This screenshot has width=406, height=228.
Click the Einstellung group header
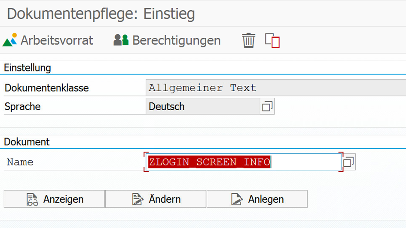[x=27, y=68]
